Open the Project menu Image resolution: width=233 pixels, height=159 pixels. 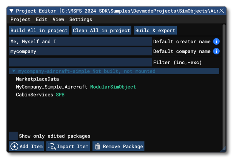pos(20,20)
